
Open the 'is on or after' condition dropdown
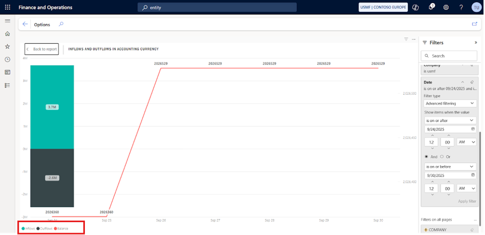[450, 120]
